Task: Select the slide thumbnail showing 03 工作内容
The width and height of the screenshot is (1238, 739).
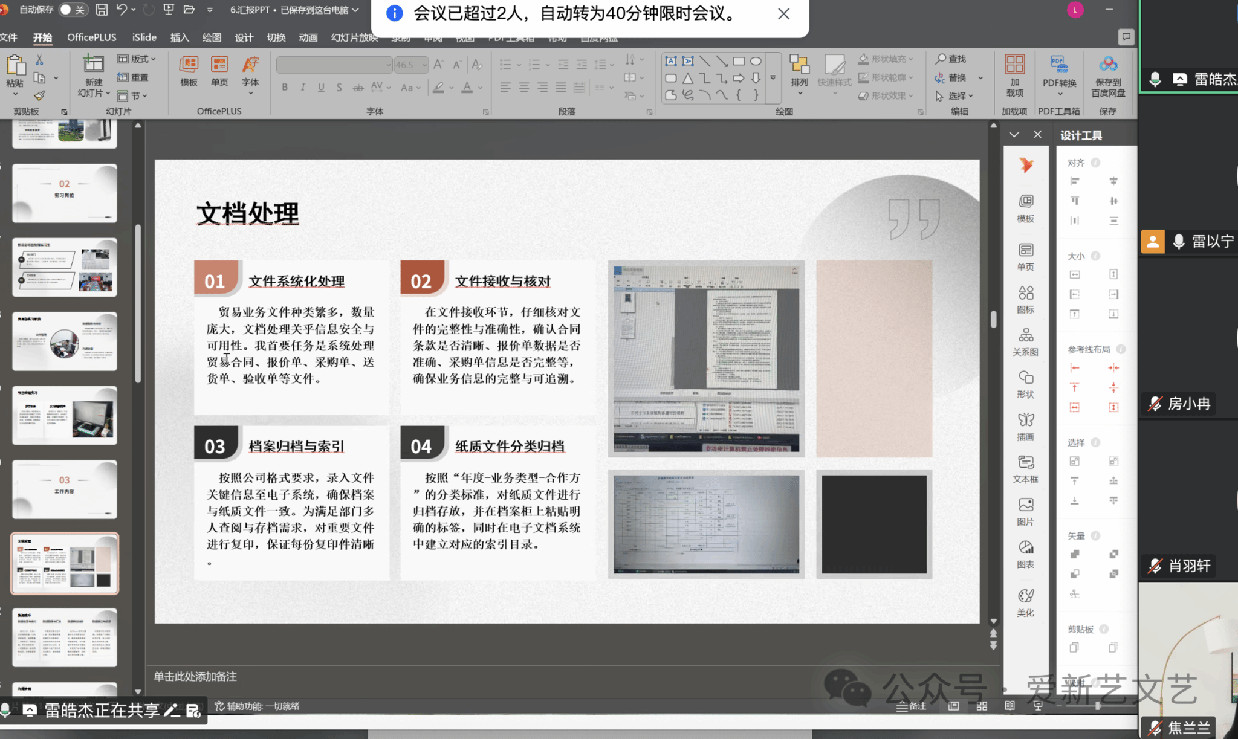Action: [65, 488]
